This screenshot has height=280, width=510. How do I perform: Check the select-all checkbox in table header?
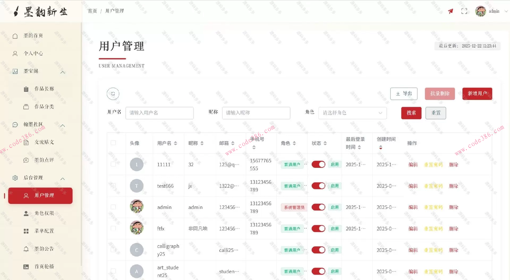113,143
